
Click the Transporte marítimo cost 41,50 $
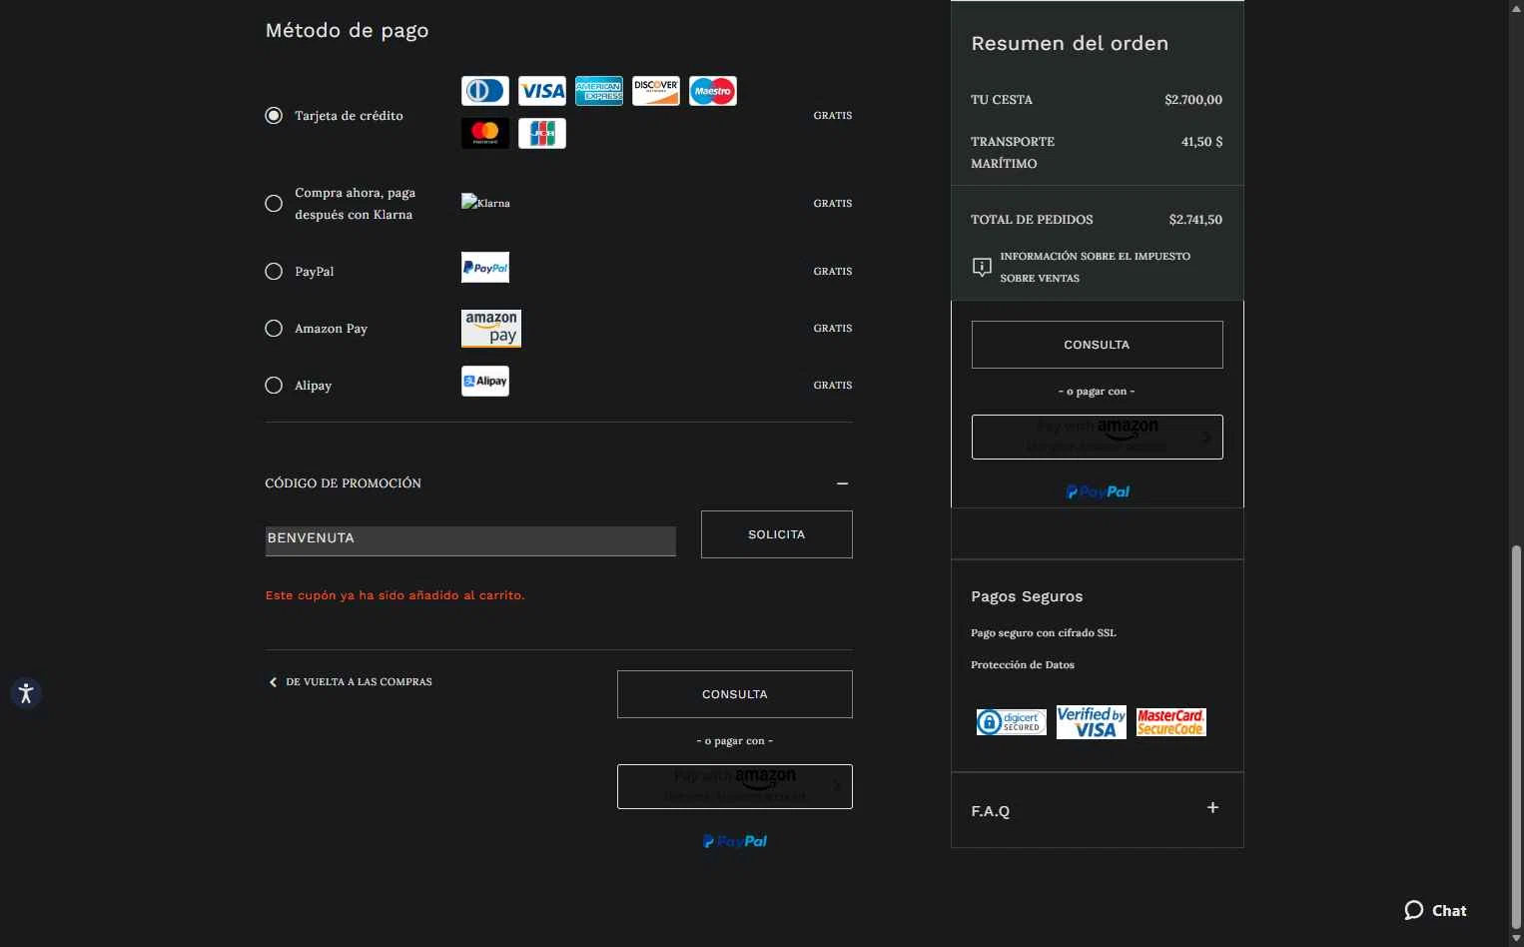[x=1201, y=142]
